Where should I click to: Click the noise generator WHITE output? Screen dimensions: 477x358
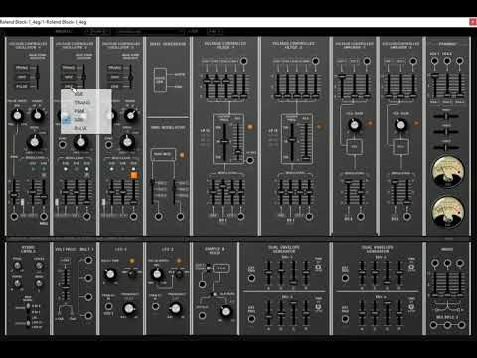coord(180,75)
